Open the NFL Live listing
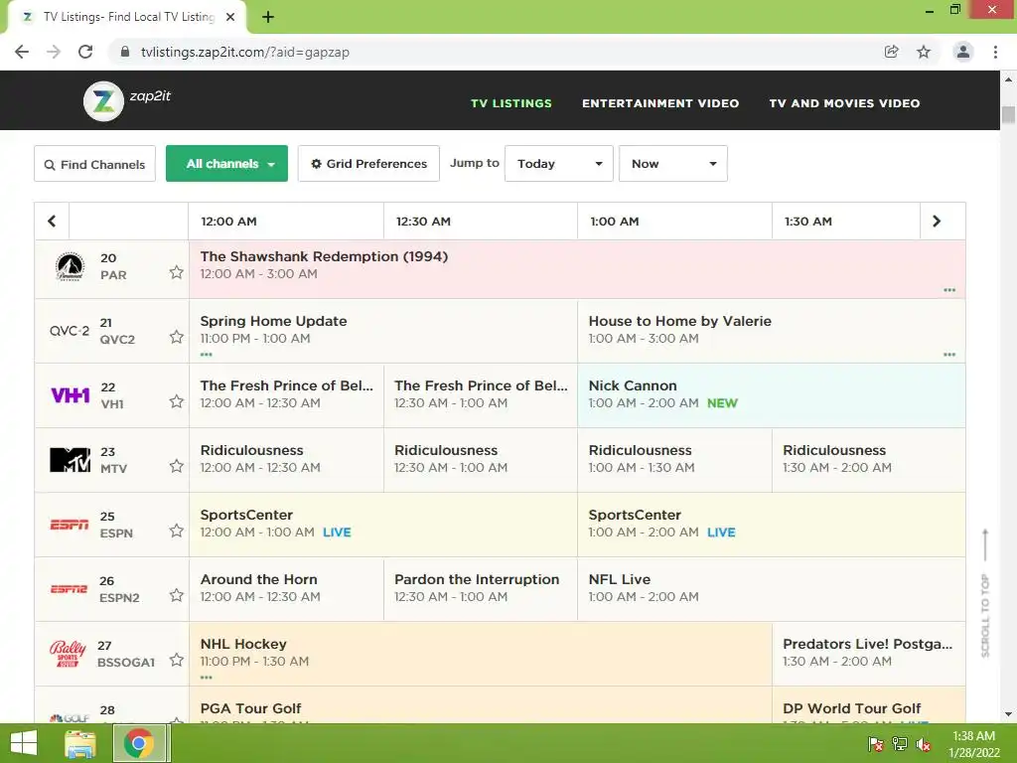 pyautogui.click(x=771, y=588)
